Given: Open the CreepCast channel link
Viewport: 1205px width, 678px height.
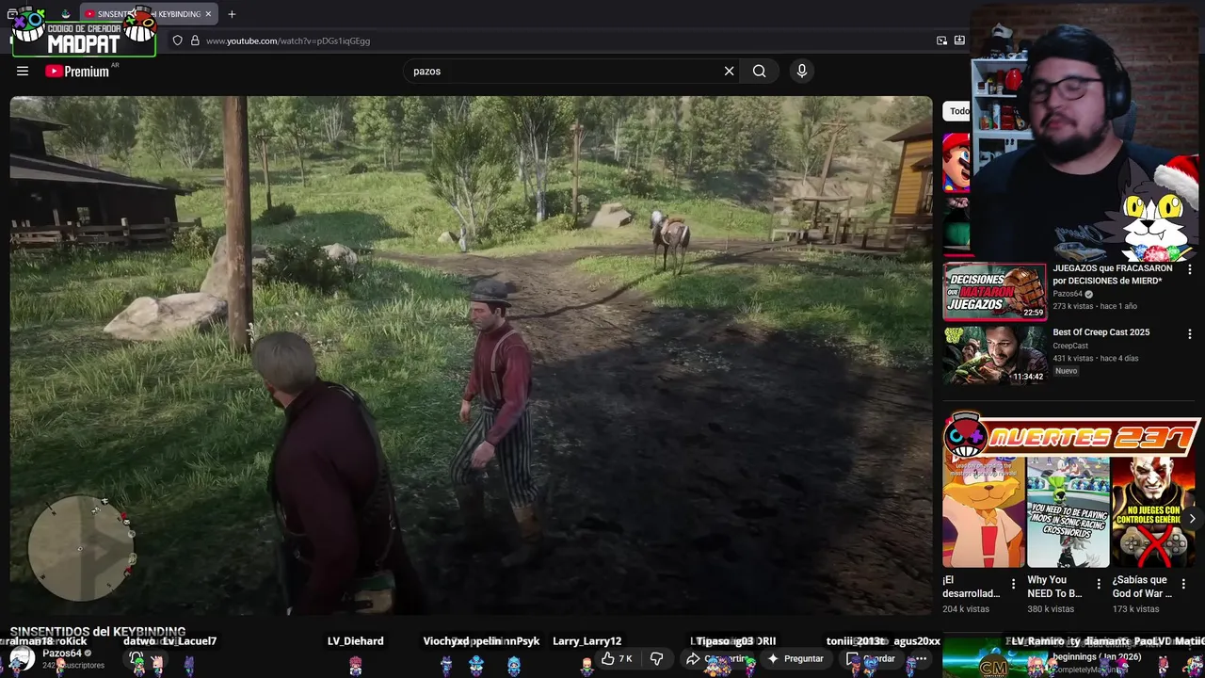Looking at the screenshot, I should 1070,346.
